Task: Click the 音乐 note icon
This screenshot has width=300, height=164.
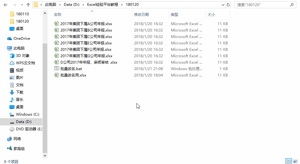Action: coord(12,100)
